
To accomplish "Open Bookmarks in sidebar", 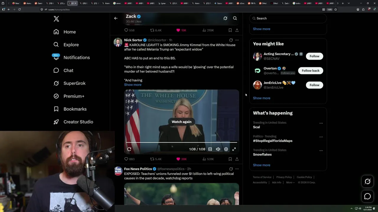I will pos(70,109).
